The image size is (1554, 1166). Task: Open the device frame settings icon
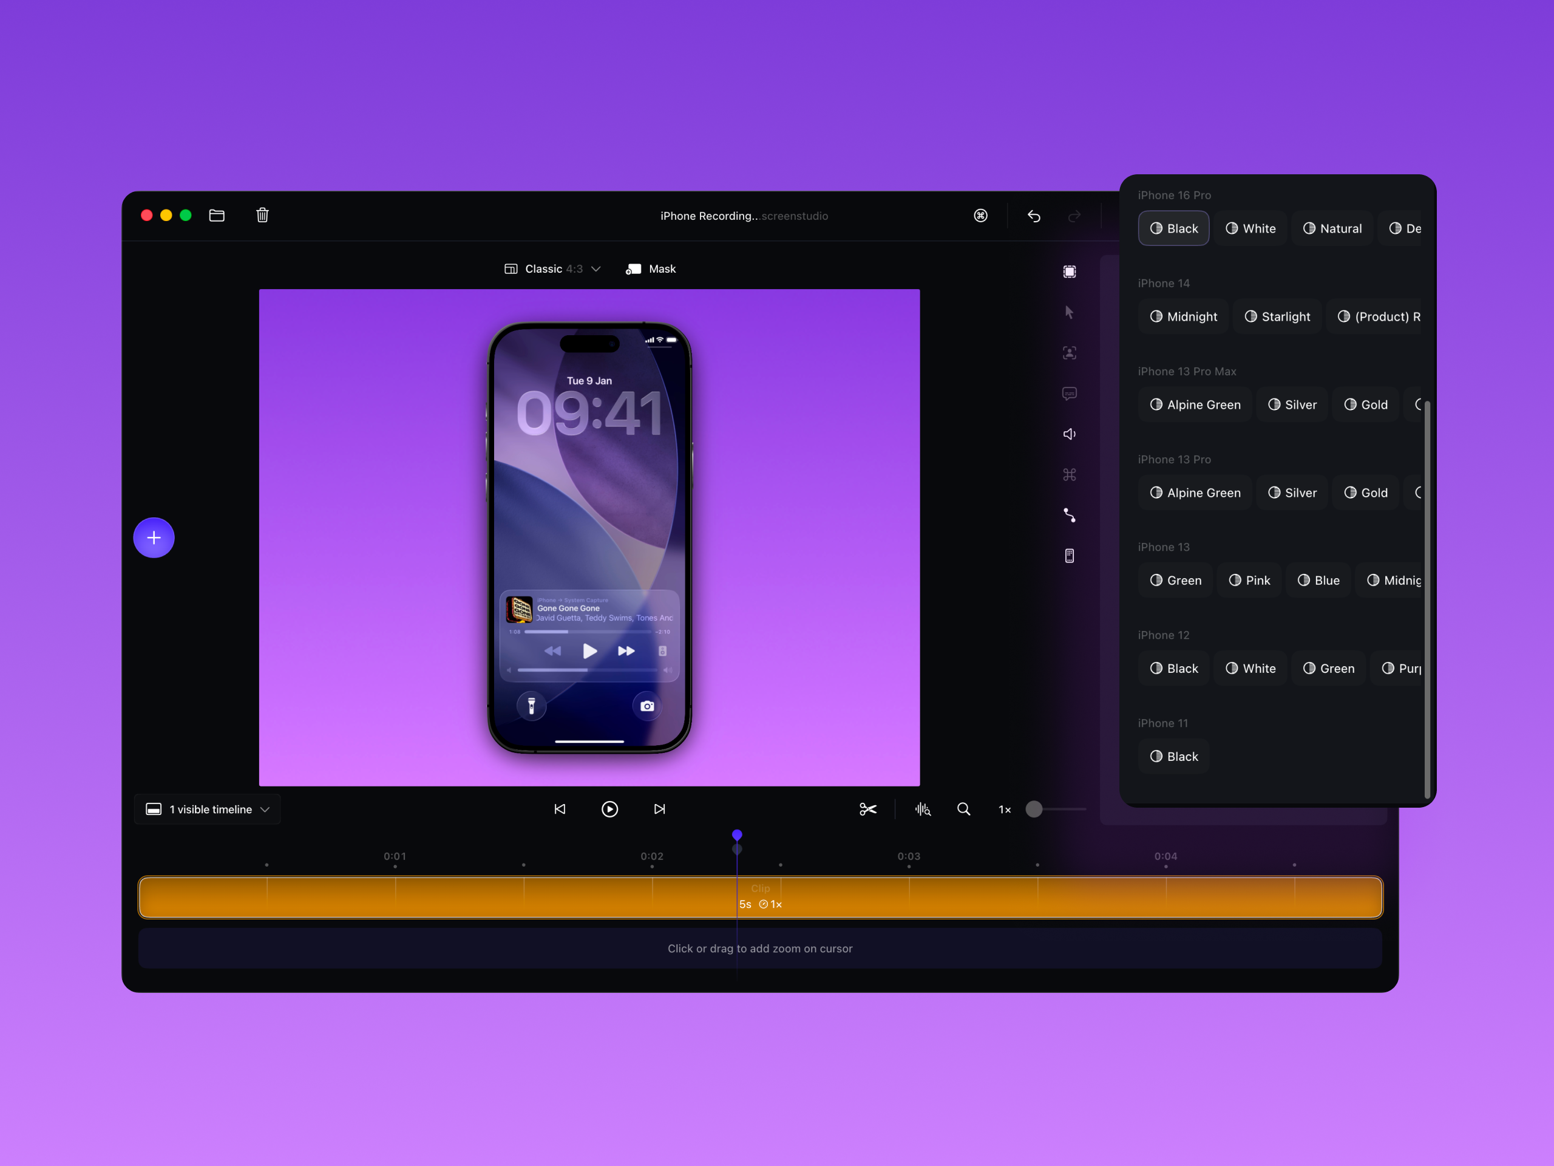point(1069,556)
